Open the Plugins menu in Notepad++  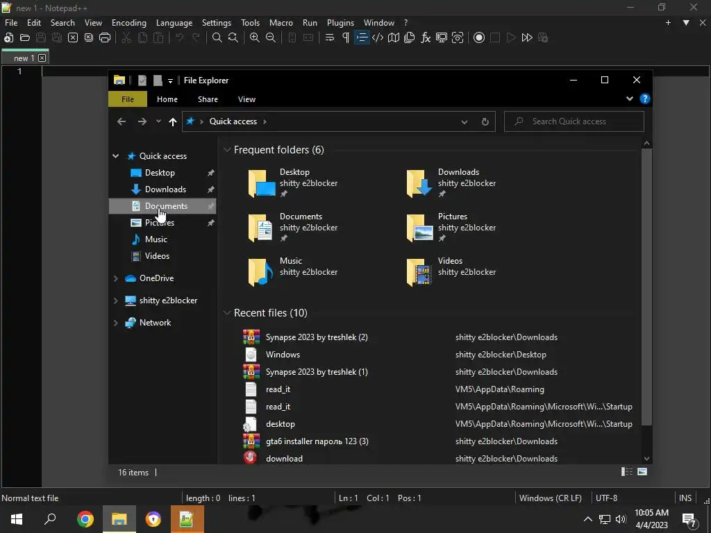point(340,23)
